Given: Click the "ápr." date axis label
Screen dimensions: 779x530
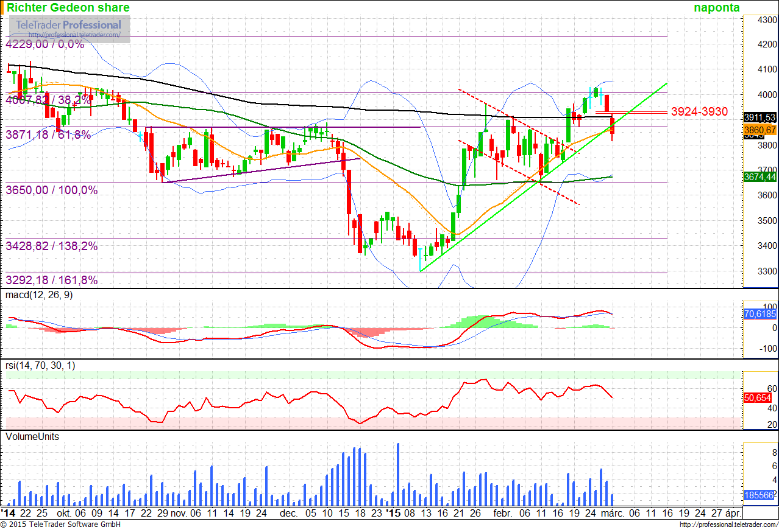Looking at the screenshot, I should (x=734, y=513).
